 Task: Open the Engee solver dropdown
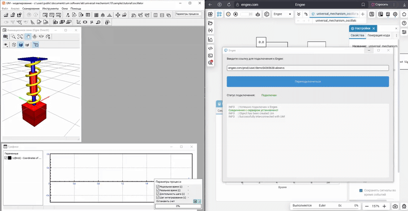click(x=282, y=14)
